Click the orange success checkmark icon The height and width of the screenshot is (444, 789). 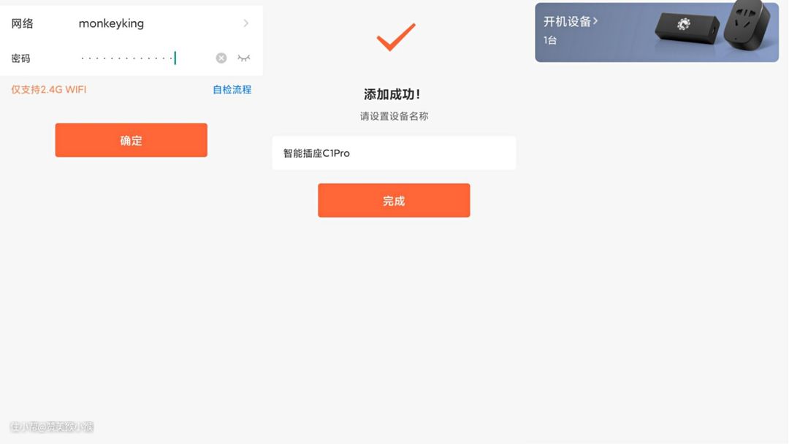[x=396, y=37]
